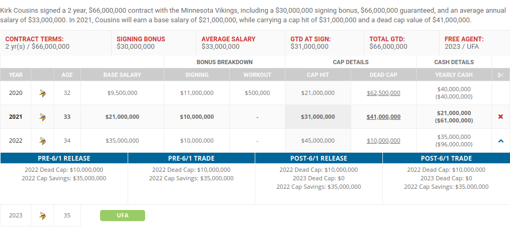
Task: Select the POST-6/1 RELEASE tab
Action: (319, 159)
